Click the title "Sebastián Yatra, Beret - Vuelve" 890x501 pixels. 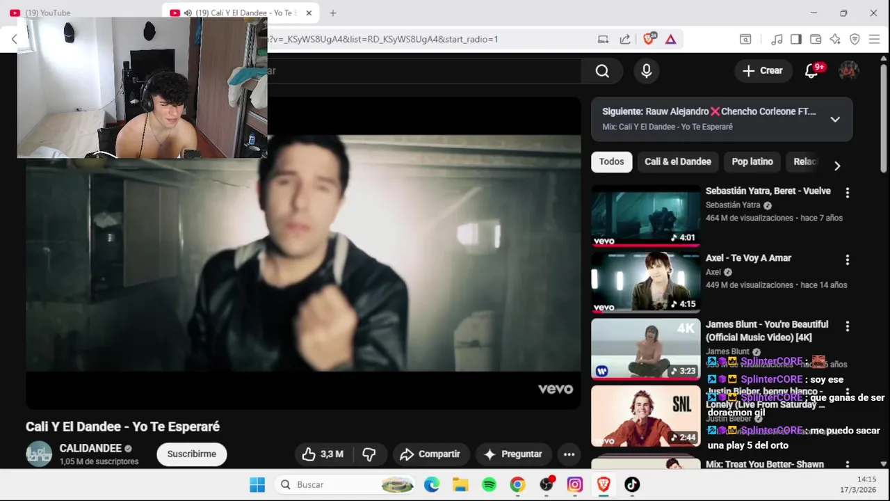click(768, 191)
